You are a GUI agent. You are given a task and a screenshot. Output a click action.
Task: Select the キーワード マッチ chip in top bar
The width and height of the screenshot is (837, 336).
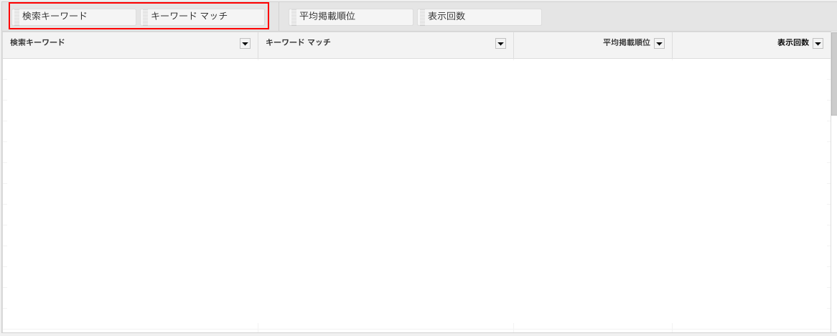tap(202, 17)
